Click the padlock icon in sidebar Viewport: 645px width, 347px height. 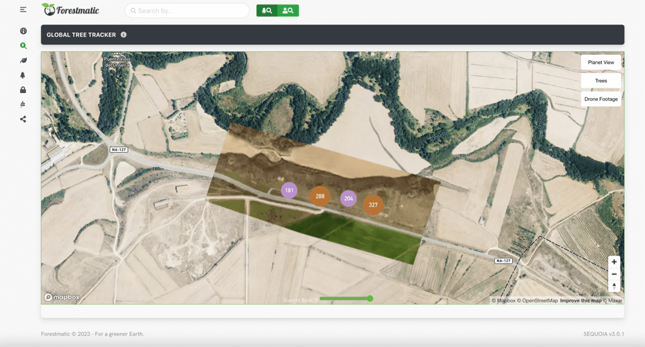(23, 90)
